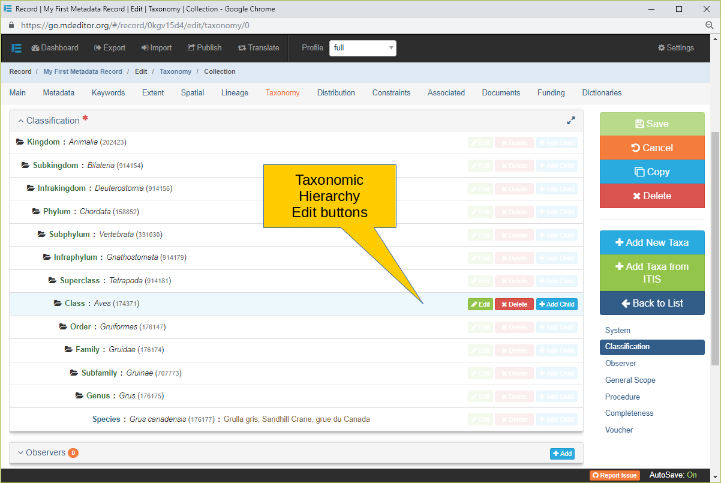
Task: Switch to the Dictionaries tab
Action: tap(602, 93)
